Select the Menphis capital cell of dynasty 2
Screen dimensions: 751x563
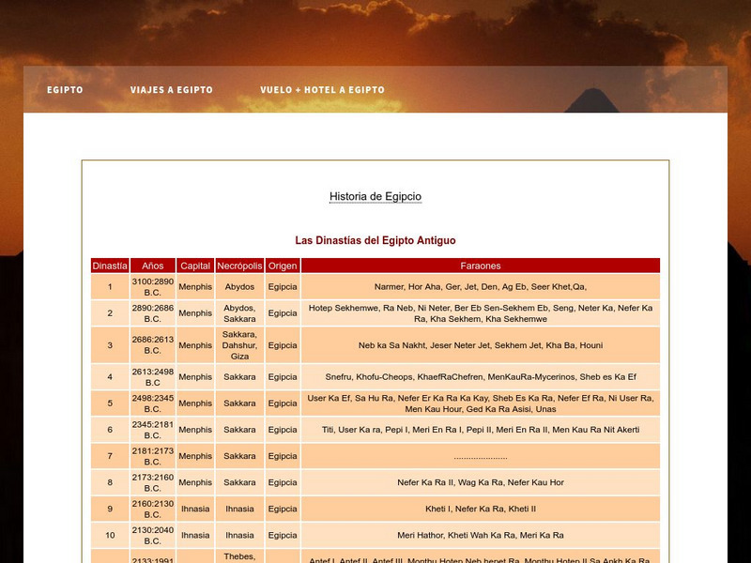point(195,313)
